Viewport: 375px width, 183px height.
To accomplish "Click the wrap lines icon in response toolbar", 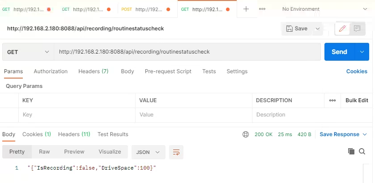I will coord(176,152).
